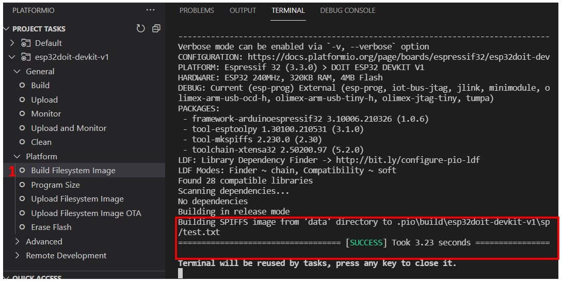Image resolution: width=562 pixels, height=282 pixels.
Task: Collapse the Project Tasks section
Action: (7, 29)
